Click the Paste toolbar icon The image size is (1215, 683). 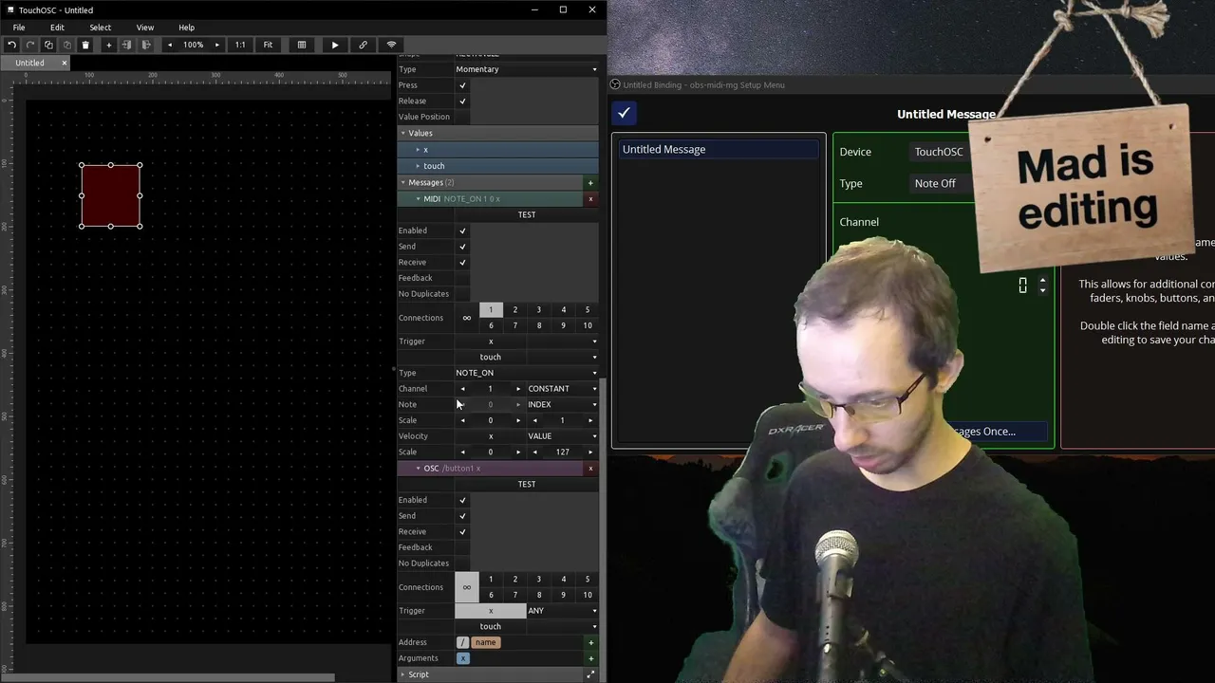point(66,45)
